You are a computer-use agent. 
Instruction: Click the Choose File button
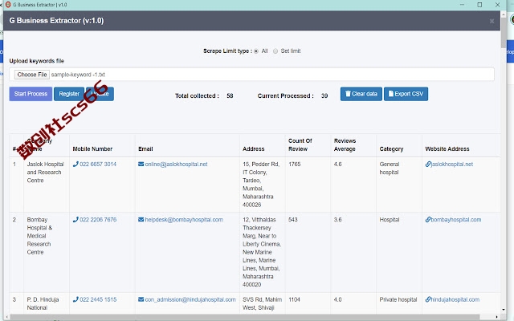32,75
